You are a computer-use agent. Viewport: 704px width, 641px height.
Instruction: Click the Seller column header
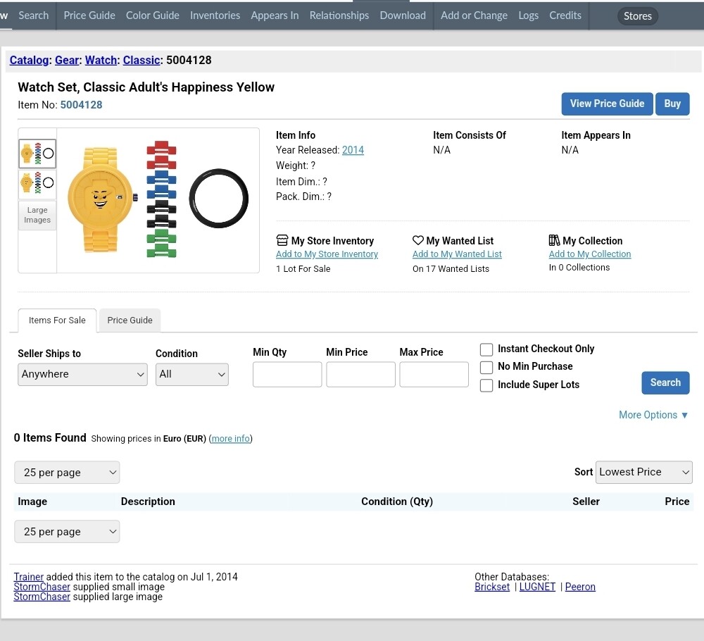(586, 502)
